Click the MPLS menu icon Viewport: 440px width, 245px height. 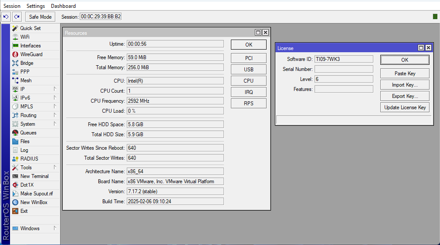click(x=15, y=107)
